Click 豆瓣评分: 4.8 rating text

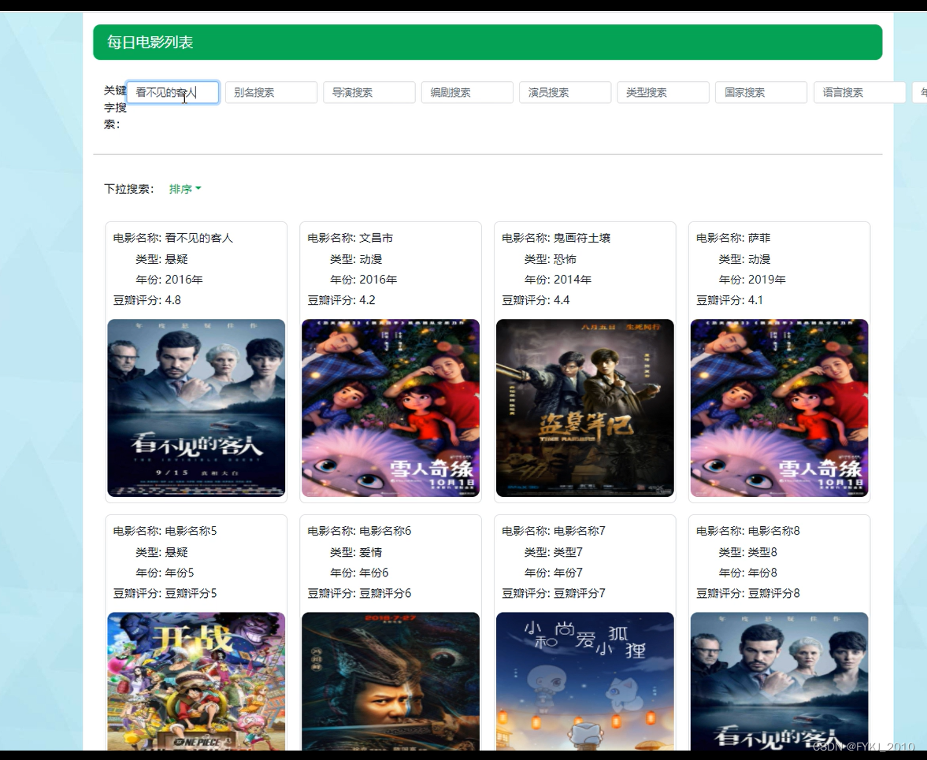click(x=147, y=300)
